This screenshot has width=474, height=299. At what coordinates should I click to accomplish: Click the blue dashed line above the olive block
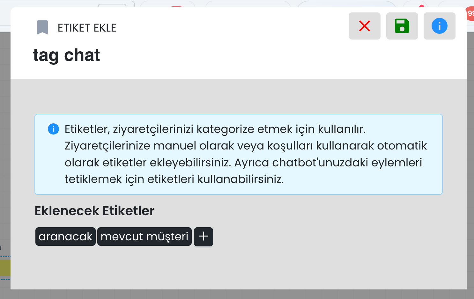[5, 256]
